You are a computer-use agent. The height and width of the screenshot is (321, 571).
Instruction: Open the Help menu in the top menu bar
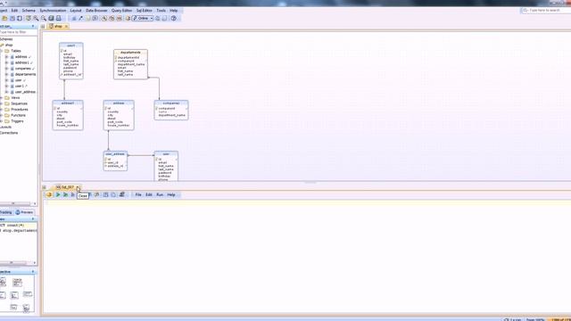pyautogui.click(x=174, y=11)
